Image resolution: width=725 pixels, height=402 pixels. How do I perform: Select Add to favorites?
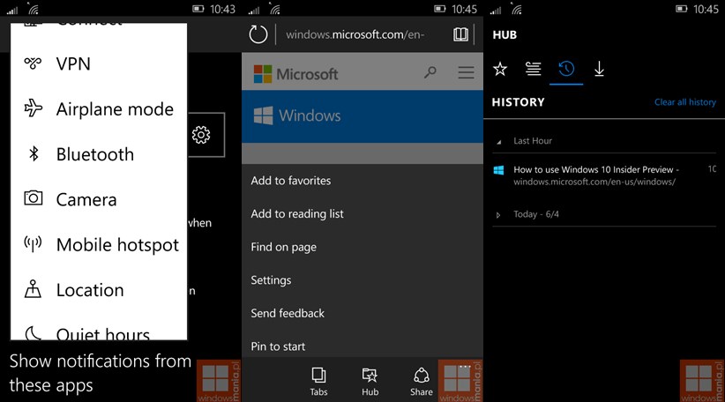(291, 181)
